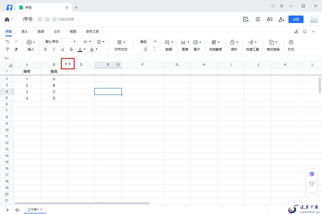Toggle strikethrough formatting S
This screenshot has width=322, height=214.
[71, 49]
